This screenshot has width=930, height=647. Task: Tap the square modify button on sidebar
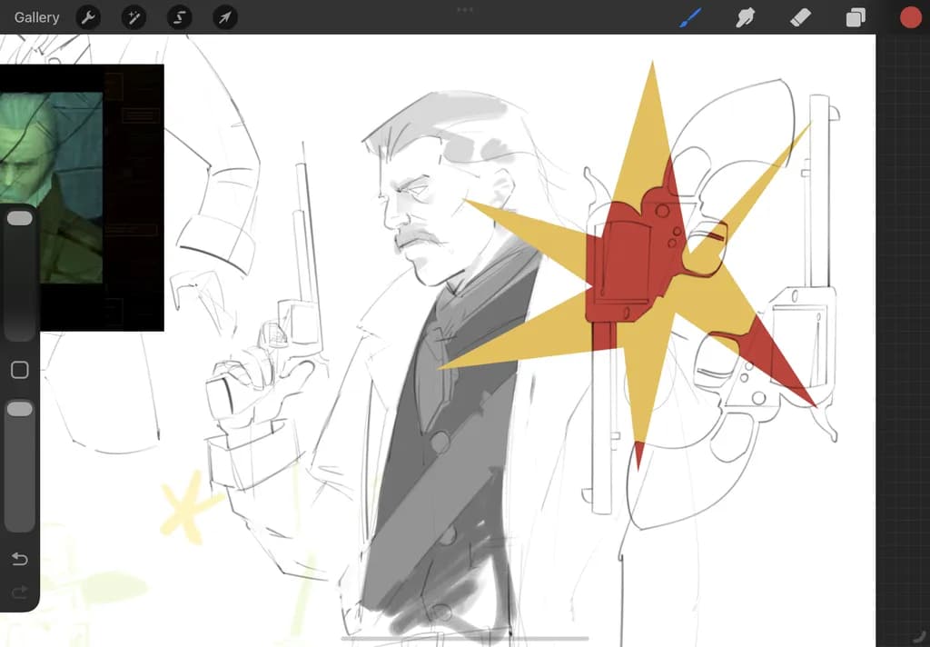pyautogui.click(x=20, y=370)
